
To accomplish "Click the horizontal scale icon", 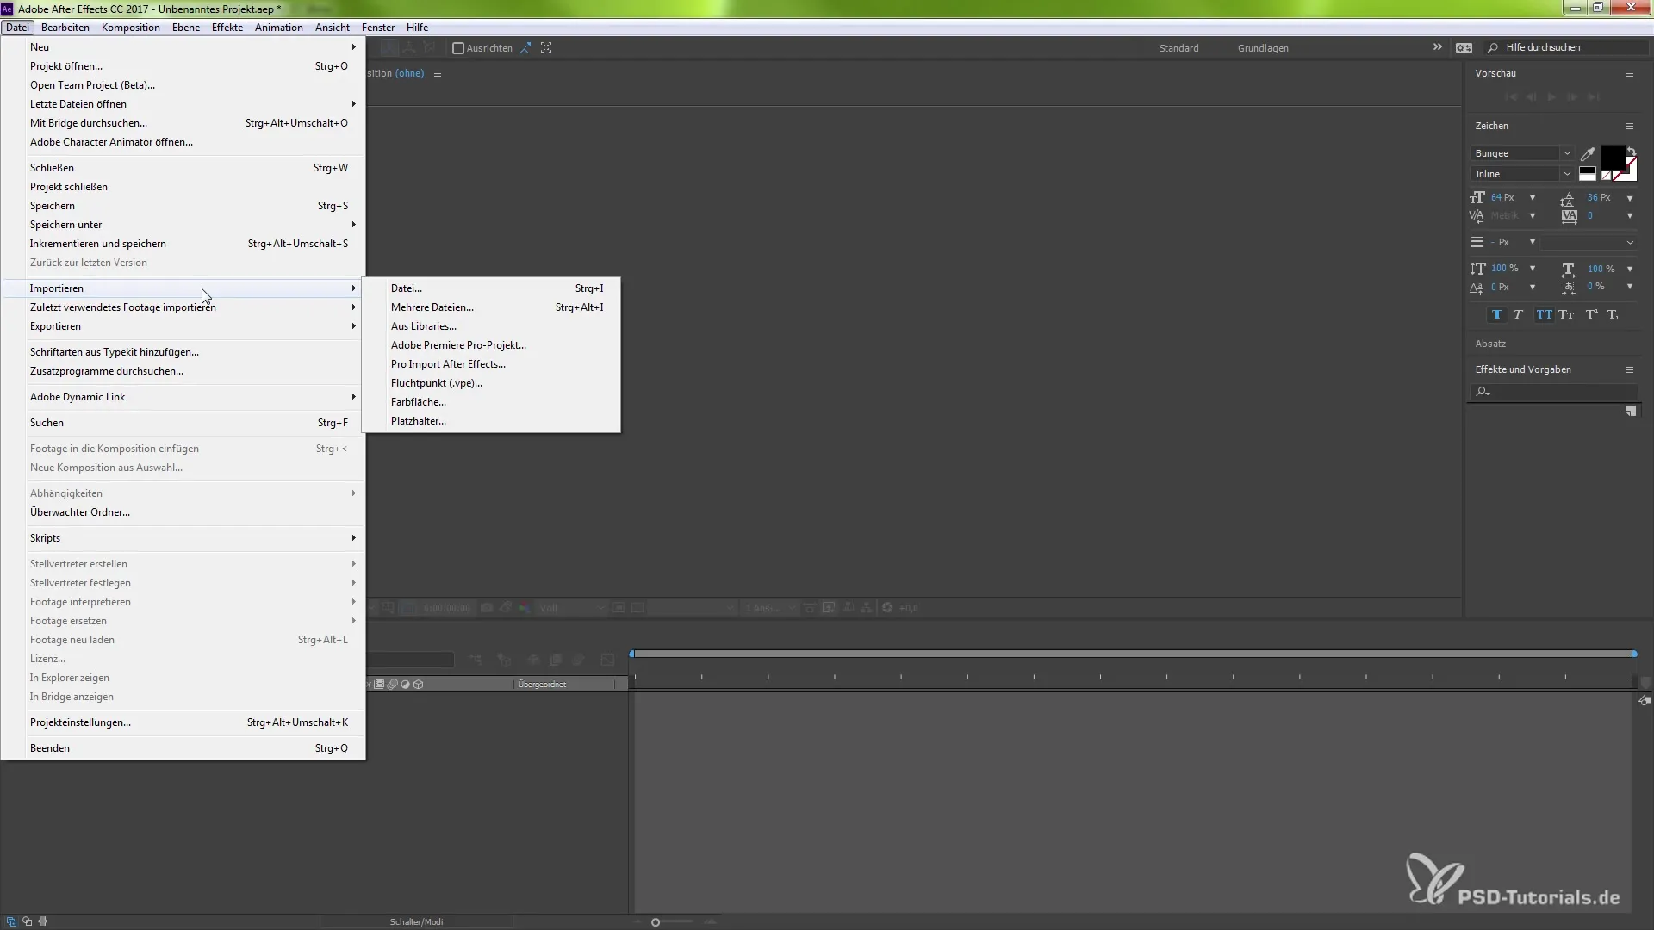I will [1568, 269].
